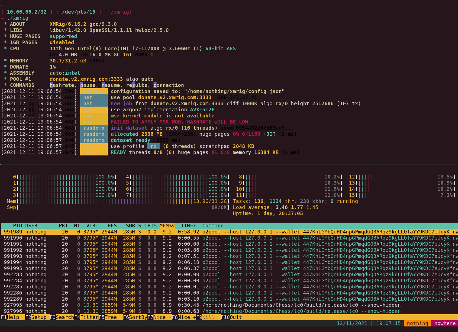Viewport: 458px width, 332px height.
Task: Sort by the Command column header
Action: [x=213, y=226]
